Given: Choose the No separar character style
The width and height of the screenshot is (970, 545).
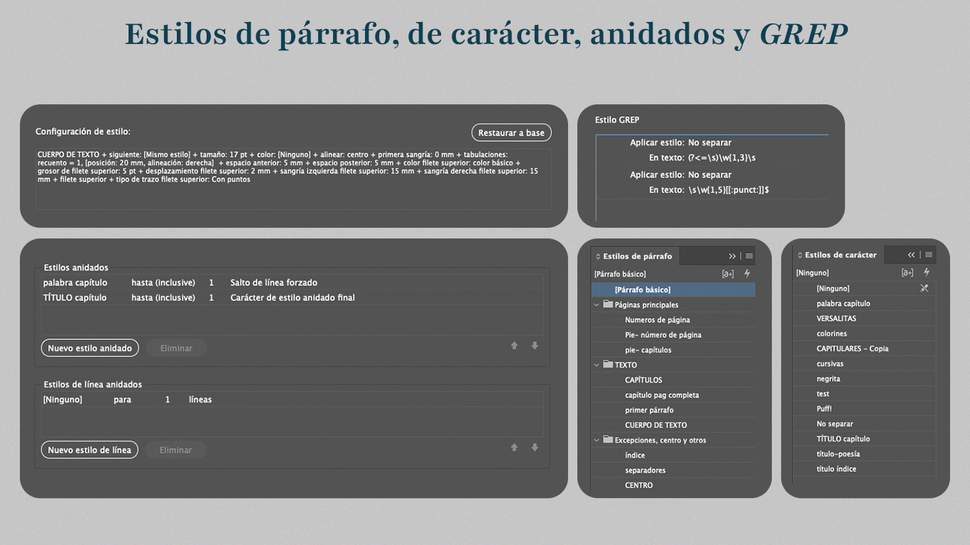Looking at the screenshot, I should tap(834, 424).
